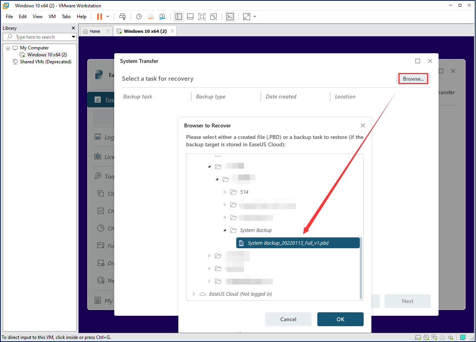476x342 pixels.
Task: Close the Library panel
Action: 73,28
